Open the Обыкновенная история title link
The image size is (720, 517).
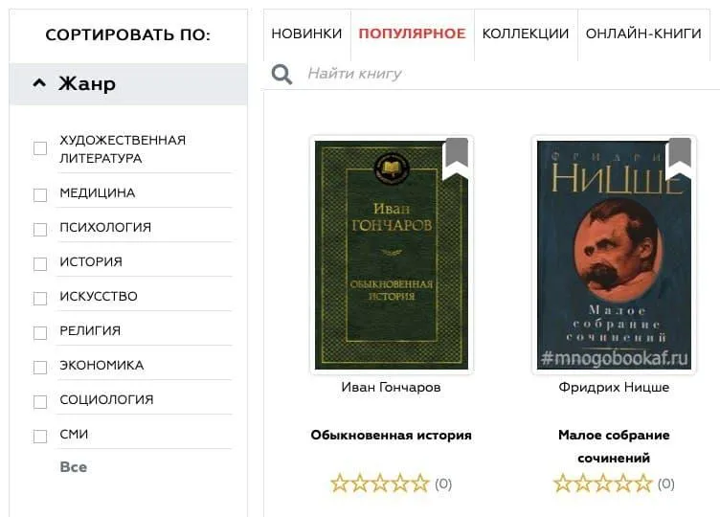(392, 435)
